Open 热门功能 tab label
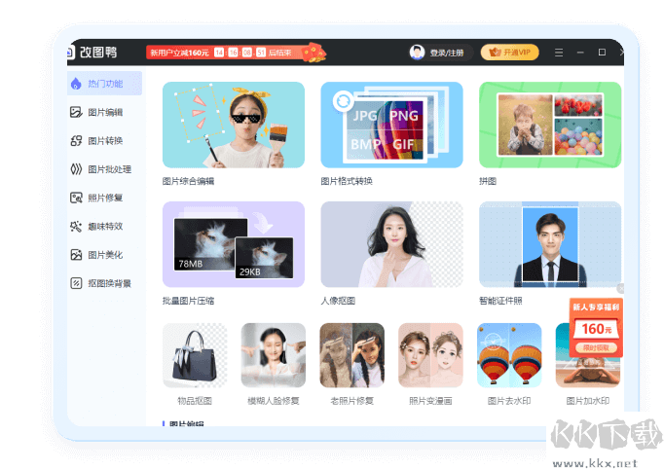The image size is (664, 470). point(105,84)
